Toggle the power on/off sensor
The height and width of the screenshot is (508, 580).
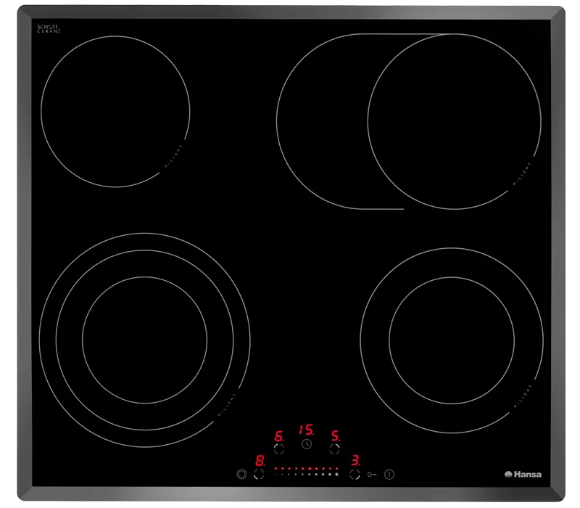click(x=390, y=475)
